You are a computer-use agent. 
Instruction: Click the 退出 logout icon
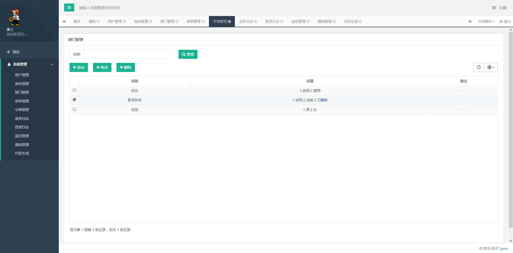[501, 22]
